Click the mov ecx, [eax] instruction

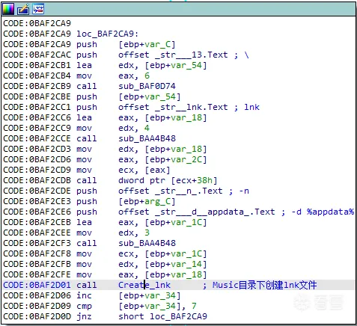[x=123, y=170]
